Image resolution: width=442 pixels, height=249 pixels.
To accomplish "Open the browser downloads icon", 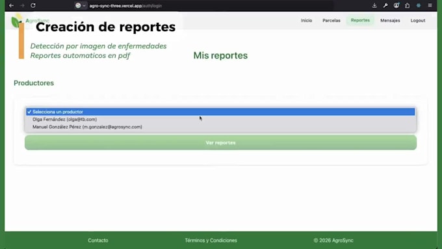I will [374, 5].
